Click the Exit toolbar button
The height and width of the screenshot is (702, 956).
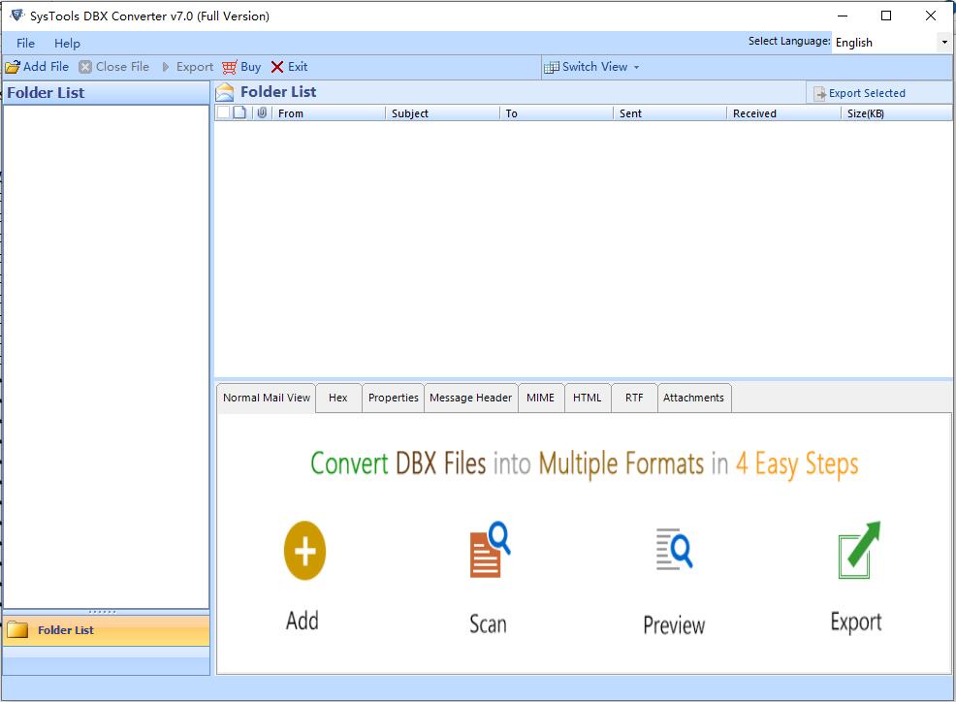[x=289, y=67]
